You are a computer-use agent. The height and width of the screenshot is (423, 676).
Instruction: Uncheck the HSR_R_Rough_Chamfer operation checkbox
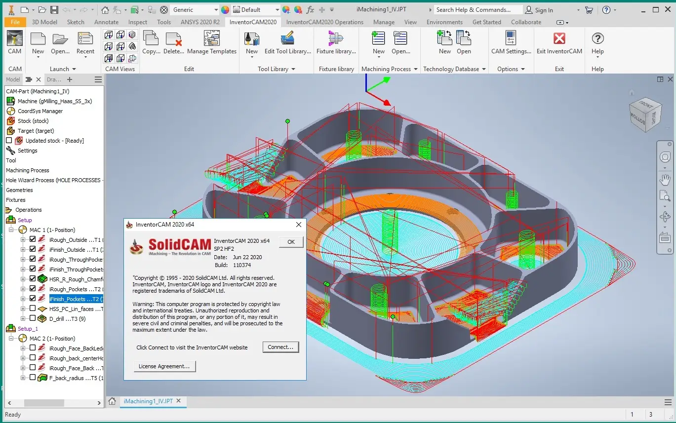point(33,279)
